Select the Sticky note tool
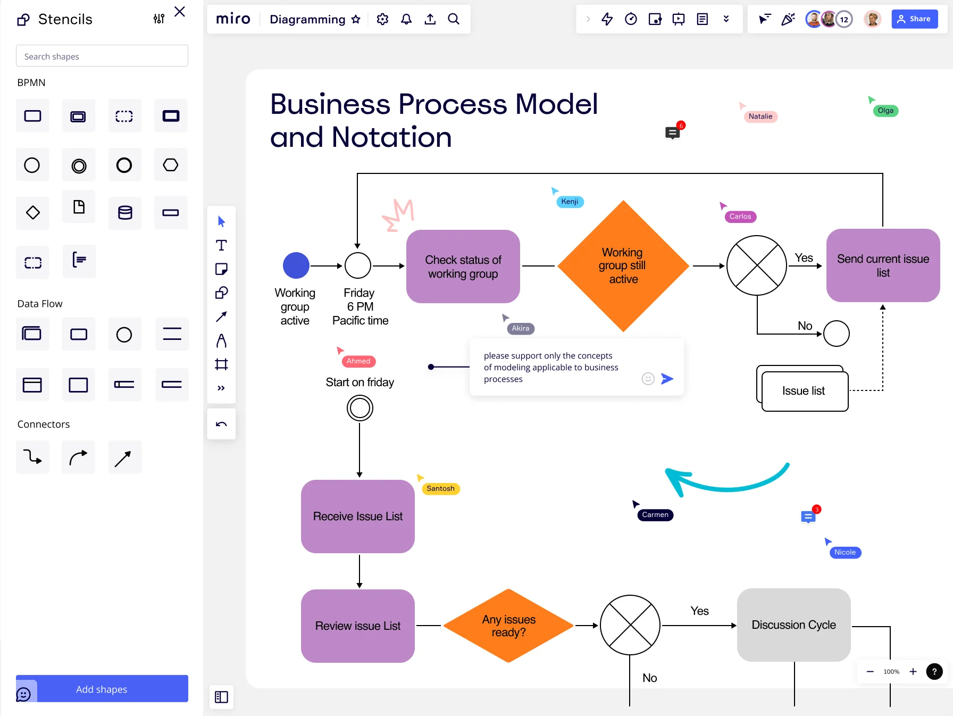The width and height of the screenshot is (953, 716). coord(221,269)
